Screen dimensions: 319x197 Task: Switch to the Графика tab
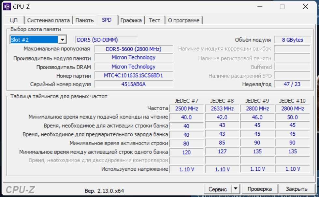coord(131,20)
